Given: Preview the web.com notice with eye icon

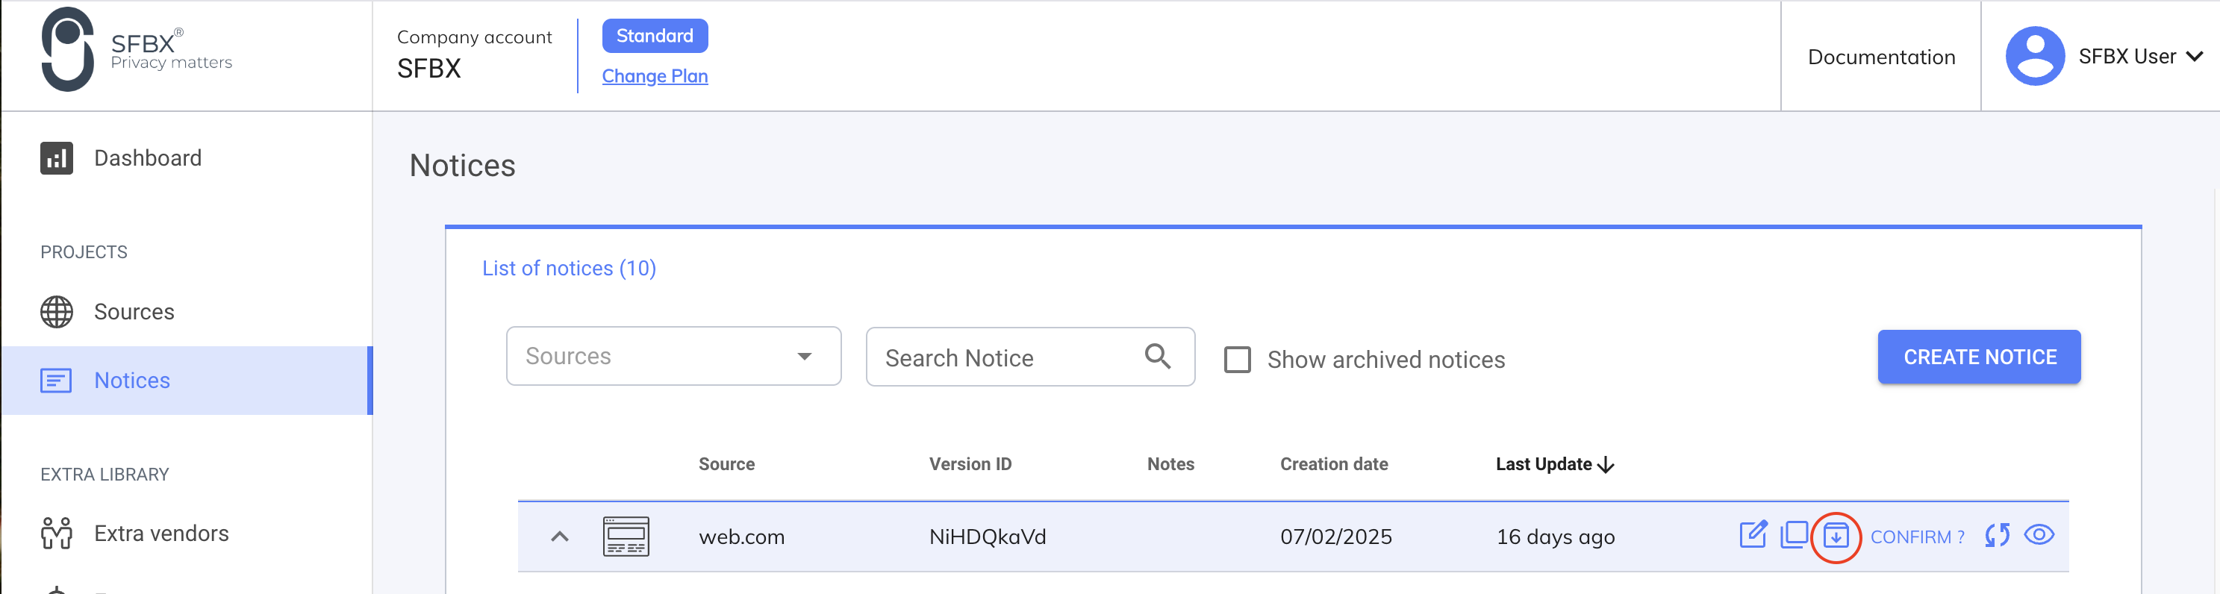Looking at the screenshot, I should point(2038,535).
